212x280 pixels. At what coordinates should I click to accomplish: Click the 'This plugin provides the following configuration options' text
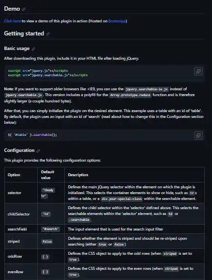(x=52, y=160)
